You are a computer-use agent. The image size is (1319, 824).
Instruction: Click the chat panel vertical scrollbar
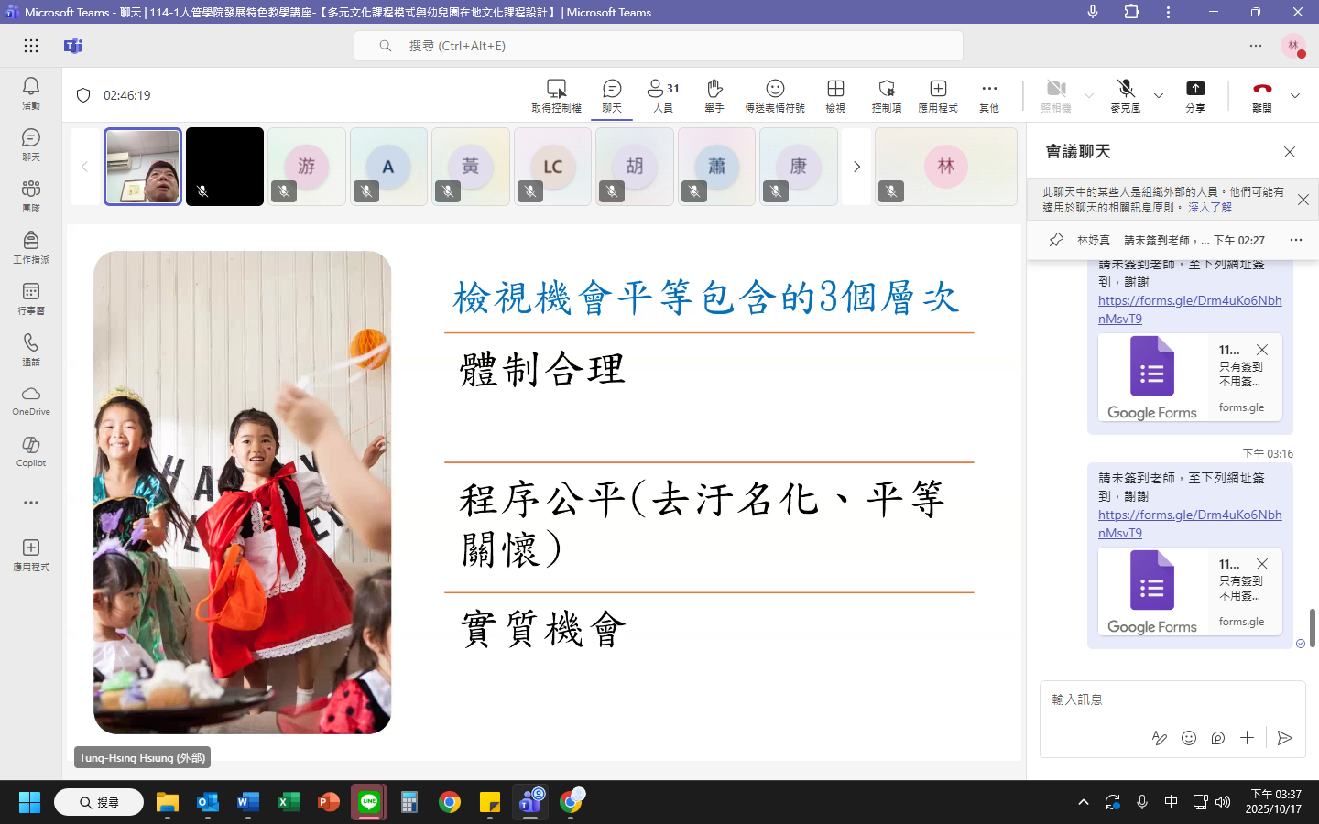[x=1313, y=628]
